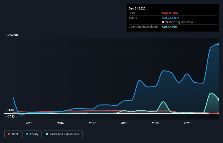Toggle the Equity series legend button

click(32, 134)
